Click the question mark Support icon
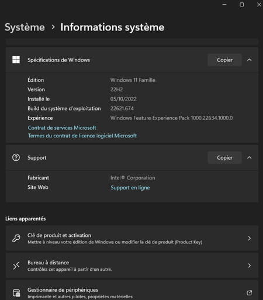The width and height of the screenshot is (263, 300). click(16, 157)
